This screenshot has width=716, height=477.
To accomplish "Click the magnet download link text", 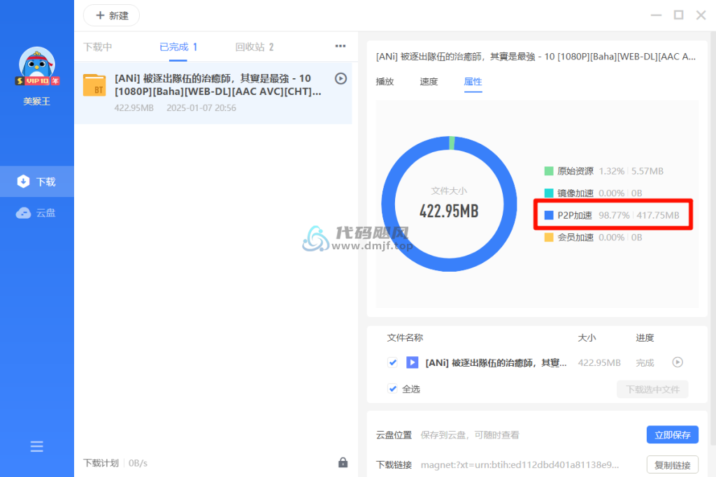I will click(520, 465).
